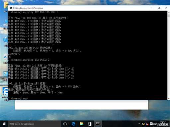Open File Explorer from the taskbar
The image size is (170, 127).
coord(81,124)
